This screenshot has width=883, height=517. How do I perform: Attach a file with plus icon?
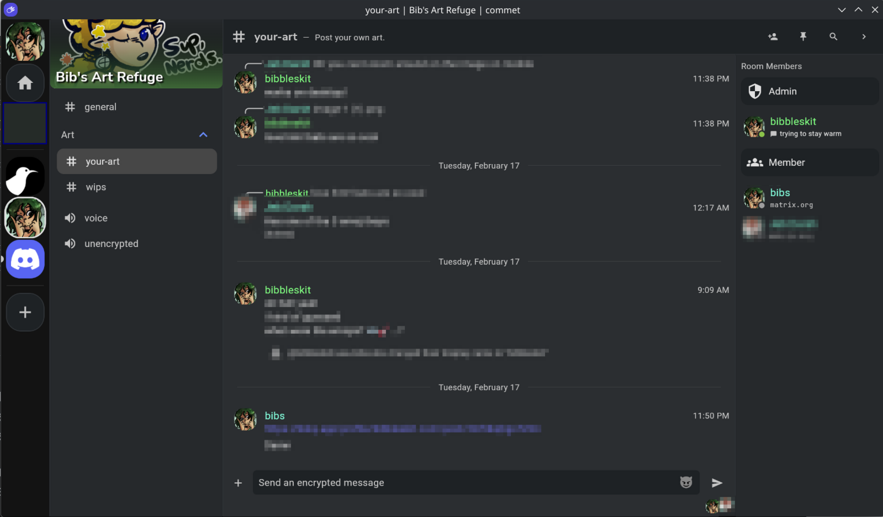pyautogui.click(x=238, y=483)
